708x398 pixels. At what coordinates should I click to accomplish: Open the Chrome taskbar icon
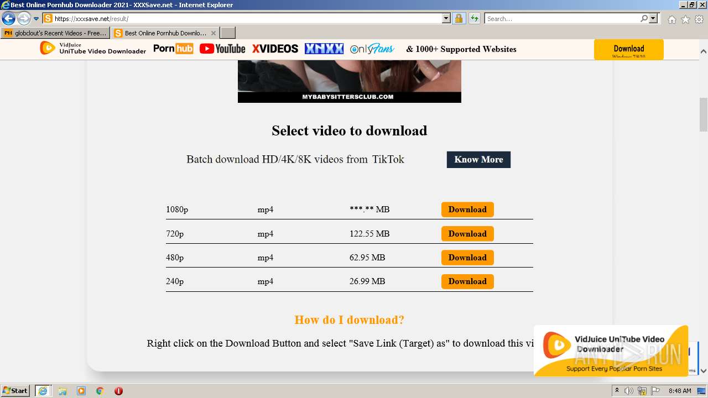tap(100, 391)
